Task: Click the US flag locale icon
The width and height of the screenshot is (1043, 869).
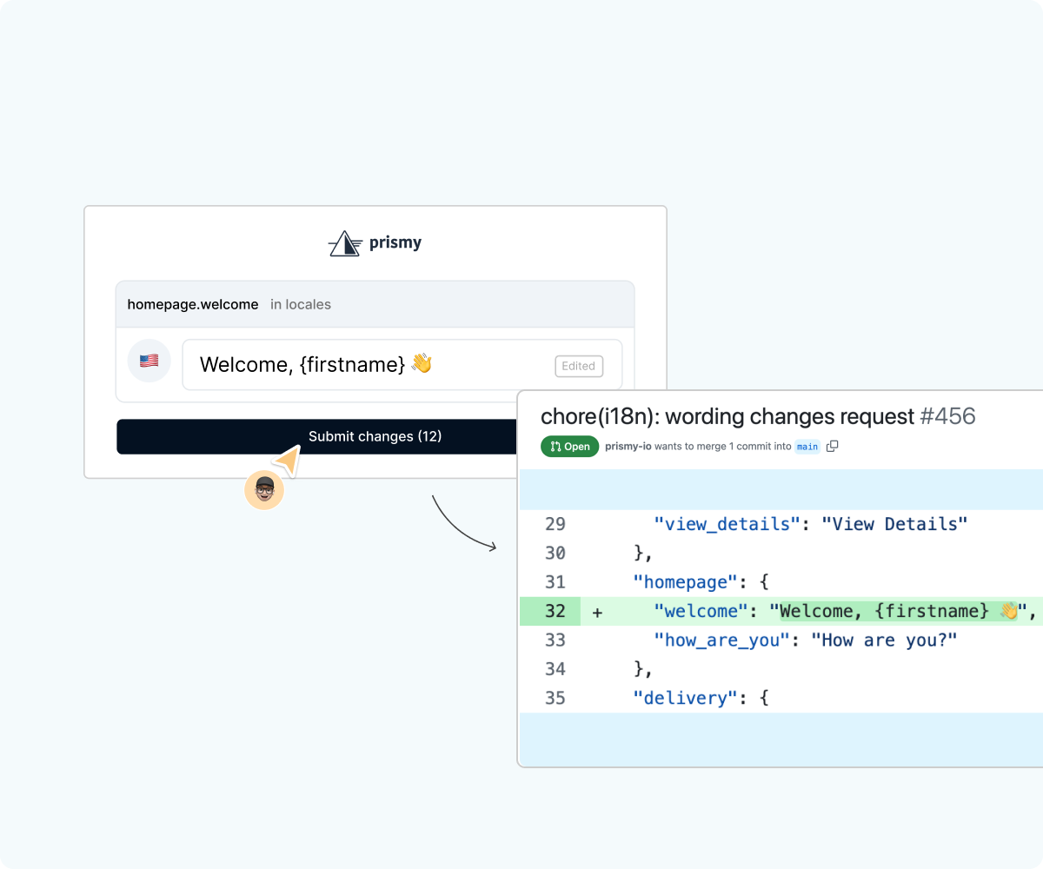Action: [x=149, y=361]
